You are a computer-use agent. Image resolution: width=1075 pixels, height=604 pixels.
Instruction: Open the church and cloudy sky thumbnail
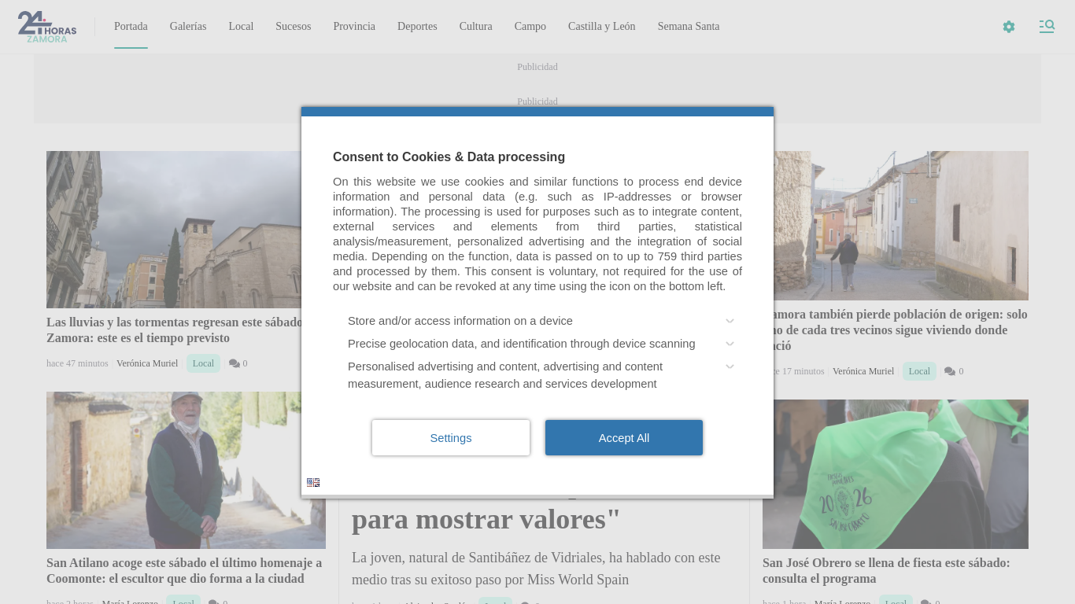click(x=174, y=230)
